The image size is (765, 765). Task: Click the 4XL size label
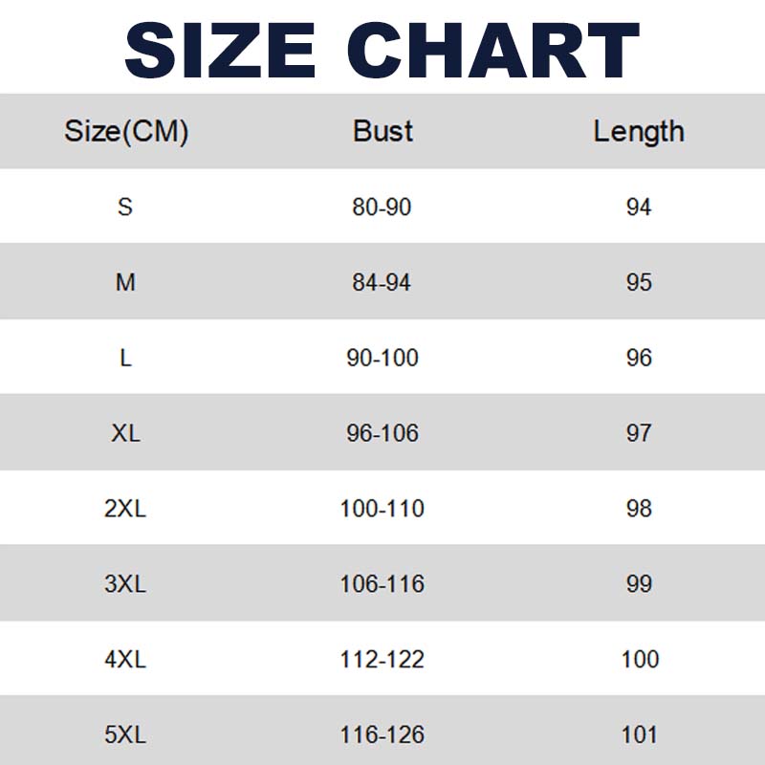125,660
